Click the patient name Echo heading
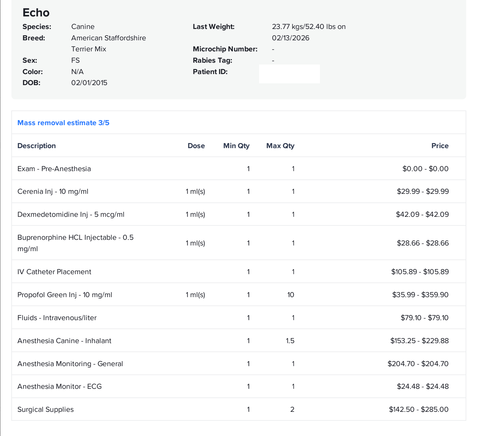Viewport: 477px width, 436px height. [x=36, y=13]
